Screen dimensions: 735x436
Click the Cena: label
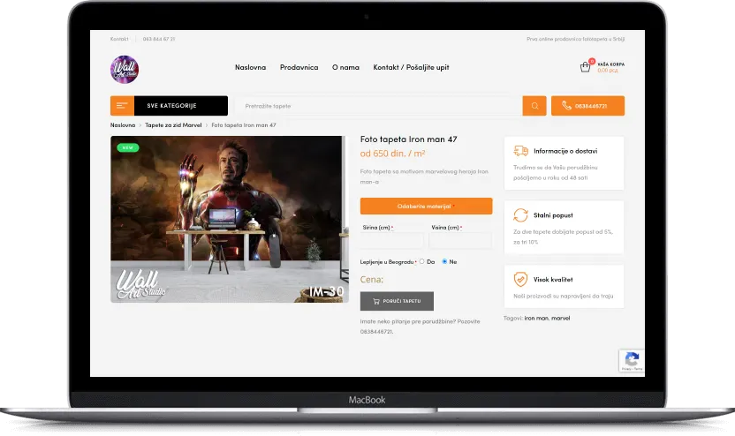coord(372,280)
